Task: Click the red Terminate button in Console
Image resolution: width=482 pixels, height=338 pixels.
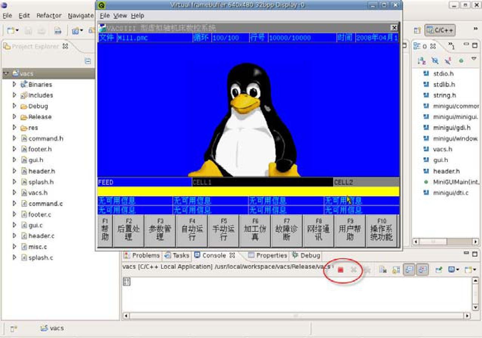Action: 340,270
